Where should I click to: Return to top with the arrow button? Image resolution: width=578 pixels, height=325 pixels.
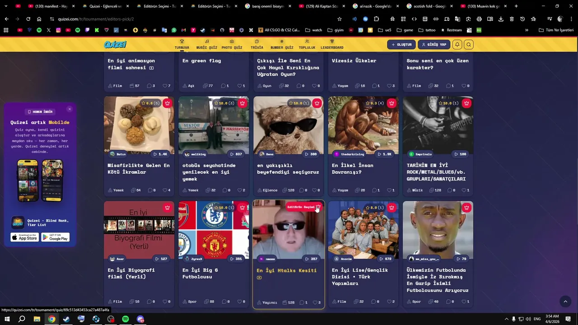click(x=565, y=302)
